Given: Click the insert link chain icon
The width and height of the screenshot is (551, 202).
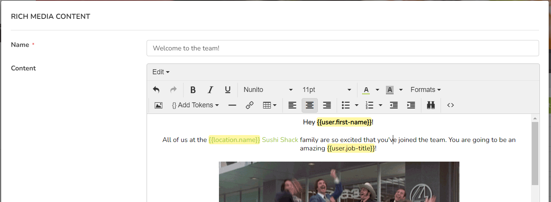Looking at the screenshot, I should tap(249, 105).
